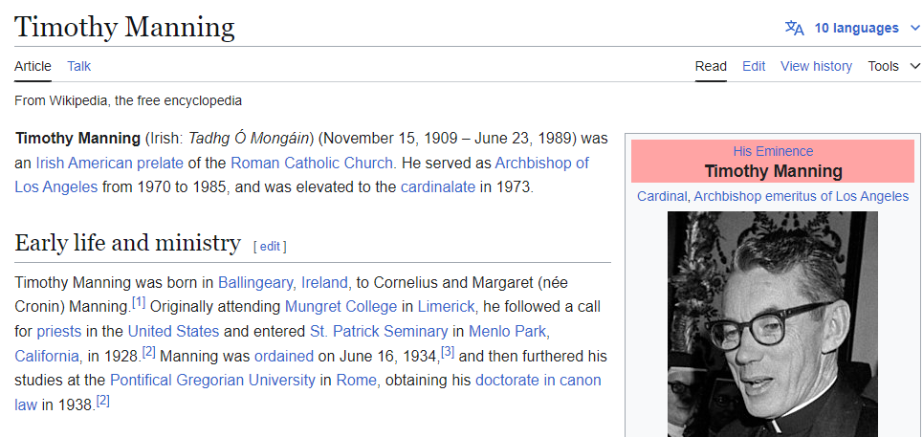The width and height of the screenshot is (923, 437).
Task: Follow the Pontifical Gregorian University link
Action: coord(212,380)
